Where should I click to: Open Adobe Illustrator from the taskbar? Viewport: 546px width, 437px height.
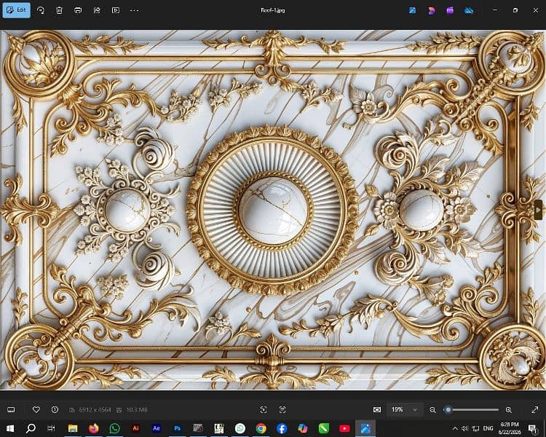[x=135, y=428]
